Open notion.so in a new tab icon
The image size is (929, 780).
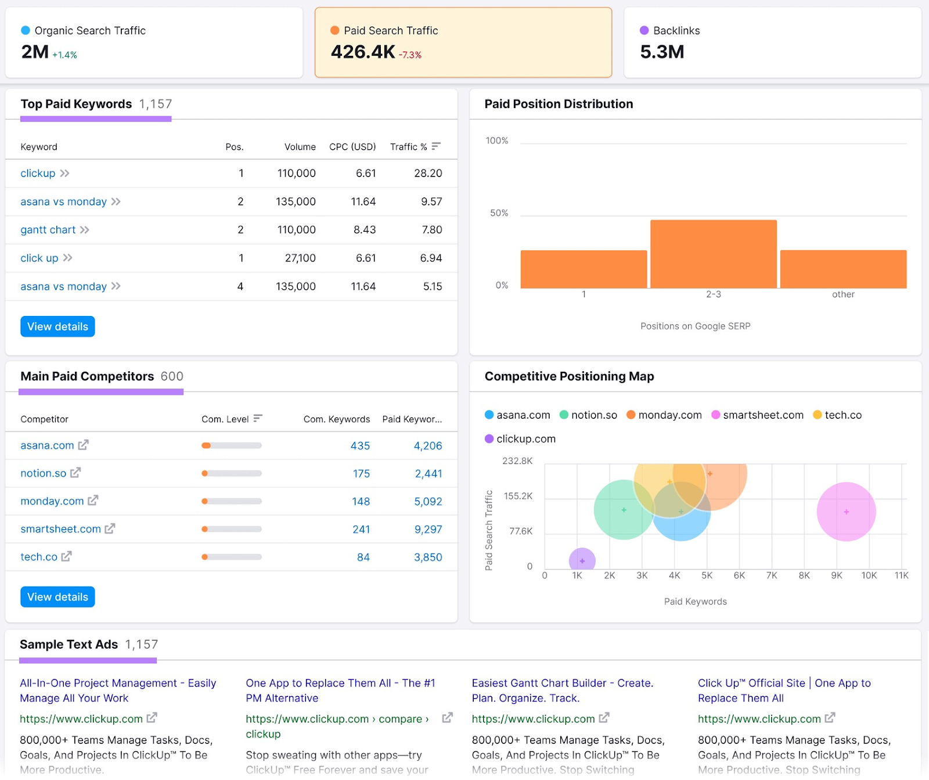point(77,473)
